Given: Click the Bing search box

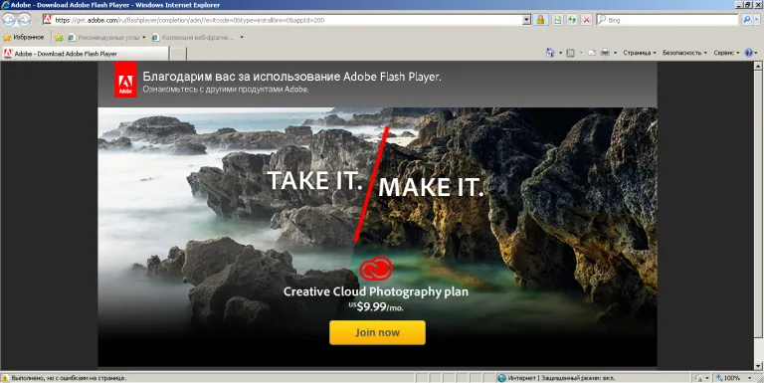Looking at the screenshot, I should tap(668, 20).
